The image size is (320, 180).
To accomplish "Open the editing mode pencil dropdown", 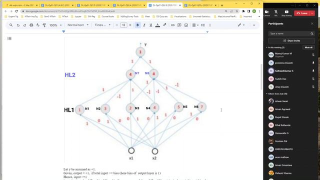I will pyautogui.click(x=241, y=25).
